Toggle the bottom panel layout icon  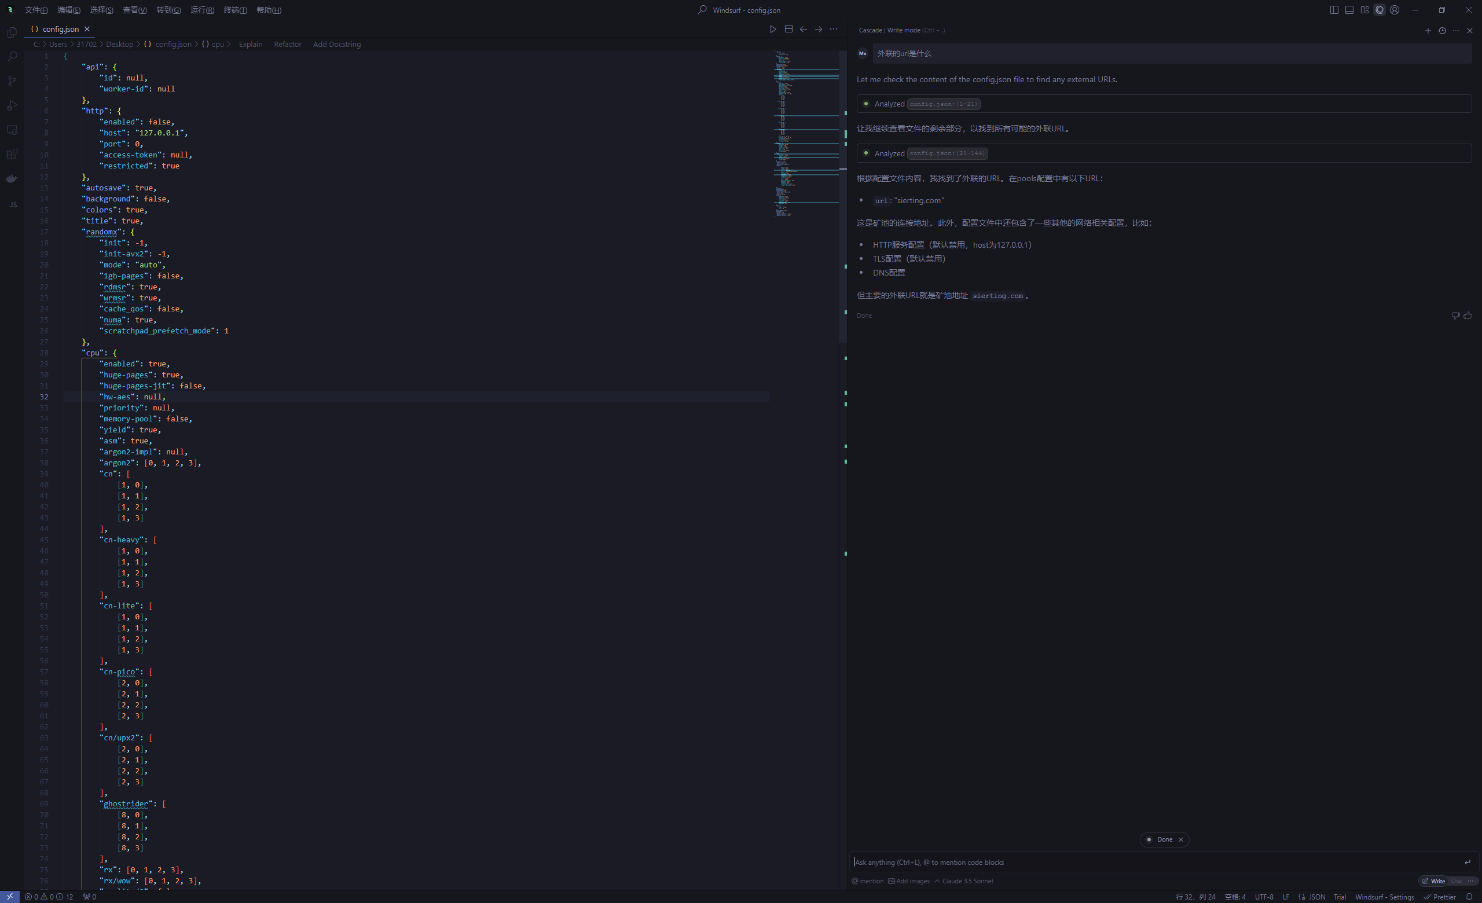point(1349,10)
